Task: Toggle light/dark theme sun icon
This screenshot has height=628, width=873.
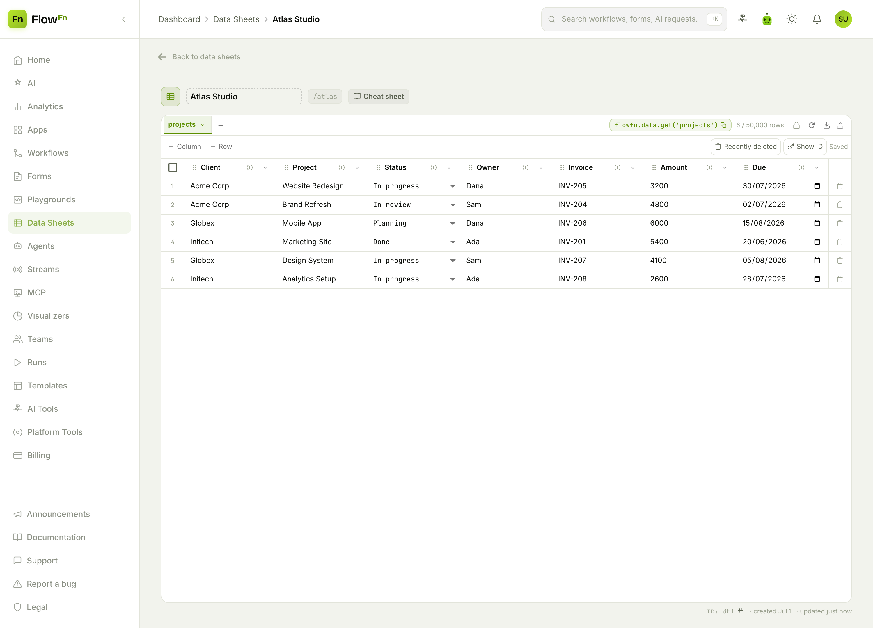Action: pyautogui.click(x=792, y=19)
